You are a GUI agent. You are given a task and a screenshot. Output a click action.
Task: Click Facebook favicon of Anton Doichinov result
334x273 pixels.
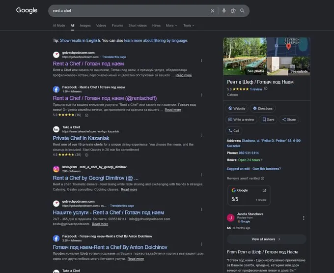(56, 238)
